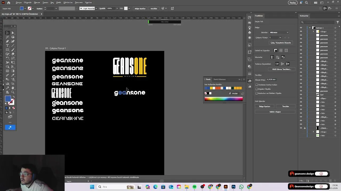The image size is (341, 191).
Task: Select the Line Segment tool
Action: (x=13, y=46)
